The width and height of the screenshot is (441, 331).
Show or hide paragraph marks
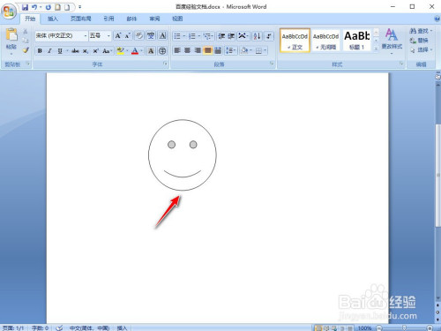[269, 36]
